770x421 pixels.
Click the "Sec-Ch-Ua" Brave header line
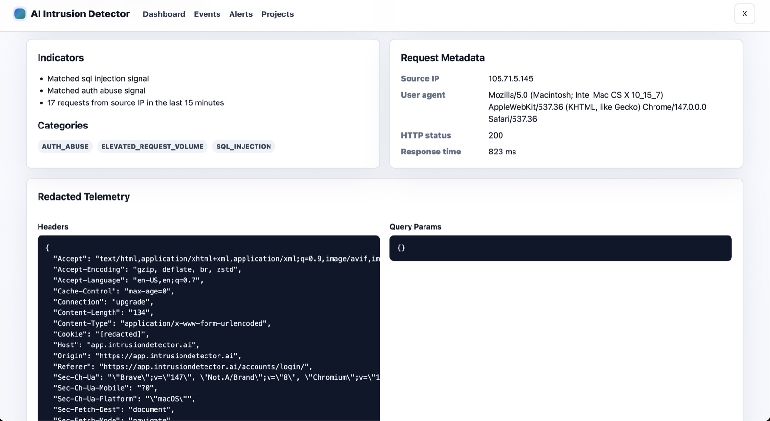point(216,377)
